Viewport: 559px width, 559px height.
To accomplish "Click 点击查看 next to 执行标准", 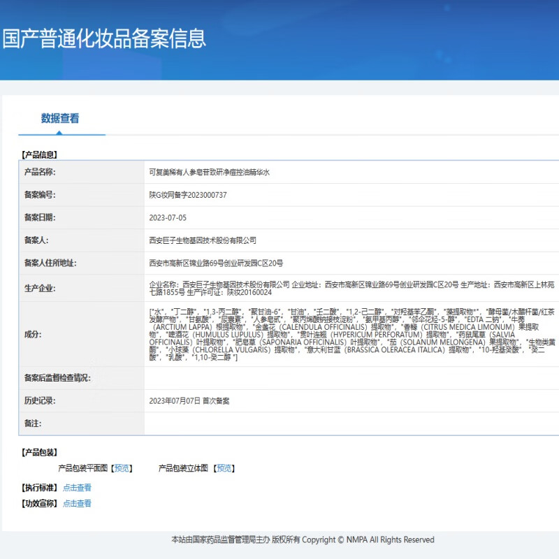I will pyautogui.click(x=77, y=488).
